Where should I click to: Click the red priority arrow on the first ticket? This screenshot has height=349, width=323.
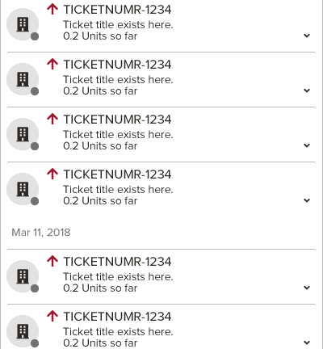[x=52, y=9]
